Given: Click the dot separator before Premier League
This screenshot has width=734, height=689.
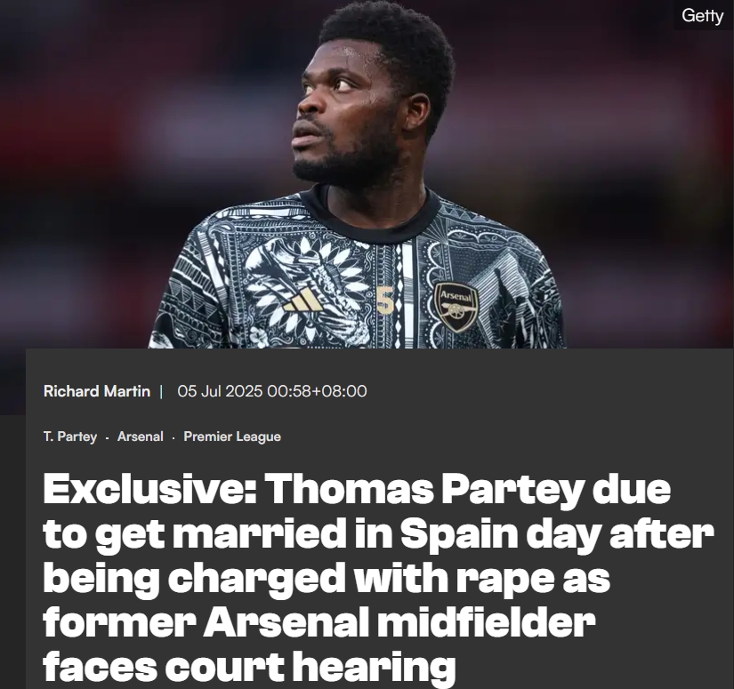Looking at the screenshot, I should 174,437.
